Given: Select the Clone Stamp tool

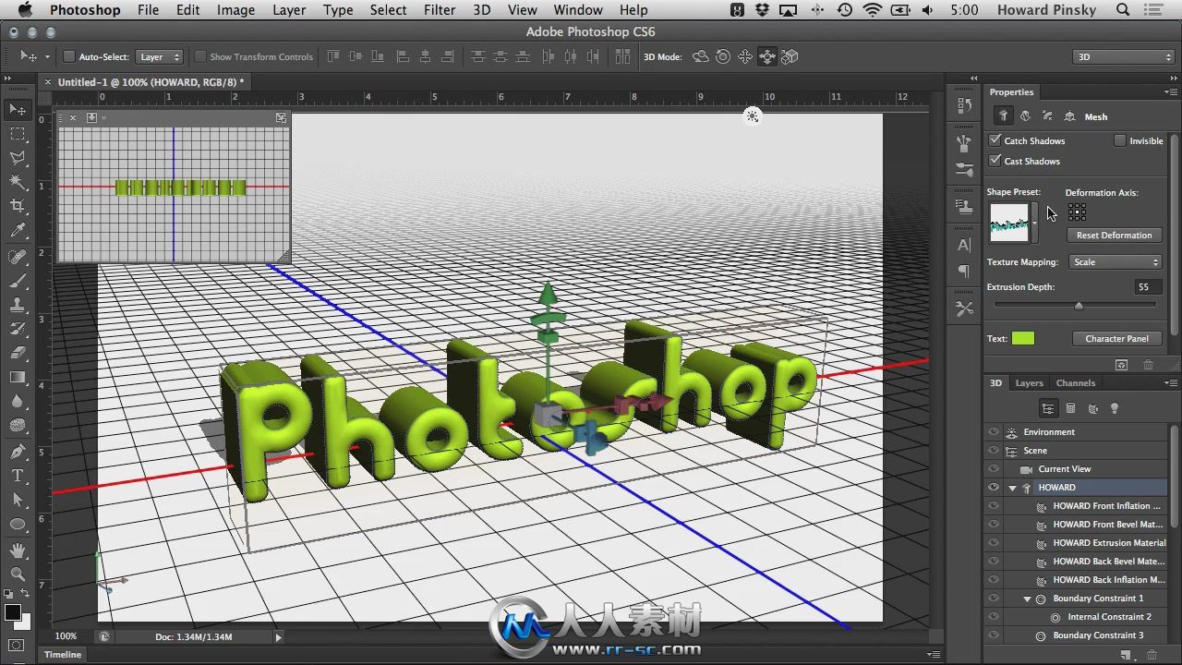Looking at the screenshot, I should tap(18, 305).
